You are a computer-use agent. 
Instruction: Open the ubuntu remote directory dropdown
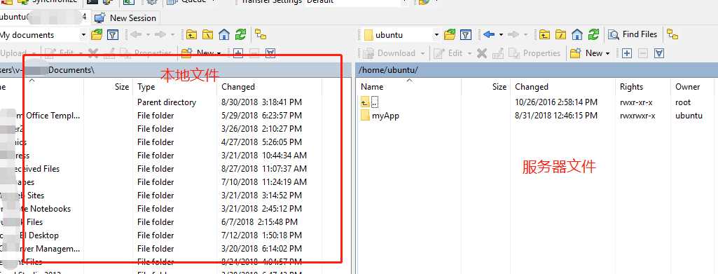[436, 35]
